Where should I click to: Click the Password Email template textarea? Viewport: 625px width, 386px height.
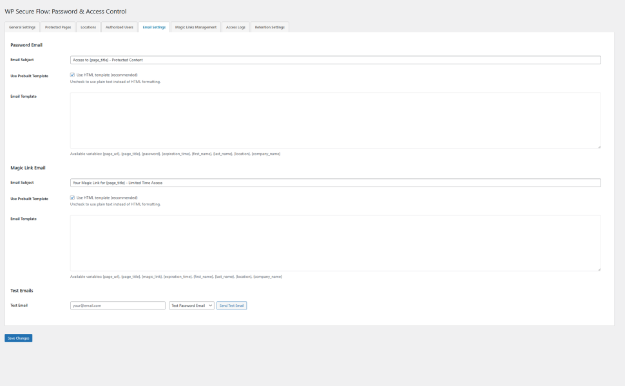335,120
